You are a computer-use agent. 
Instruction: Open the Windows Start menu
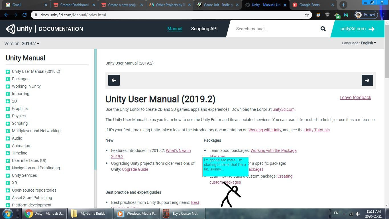[8, 213]
